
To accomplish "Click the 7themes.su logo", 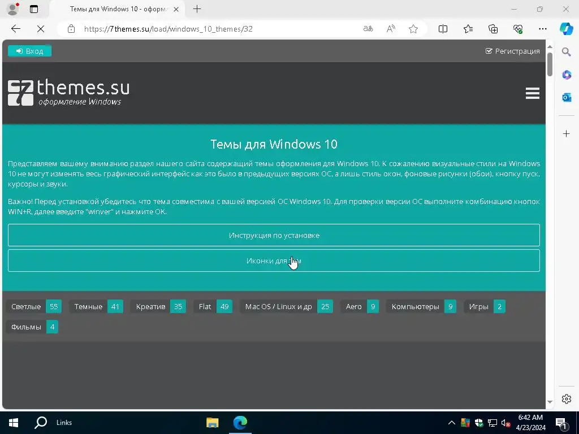I will (x=68, y=92).
